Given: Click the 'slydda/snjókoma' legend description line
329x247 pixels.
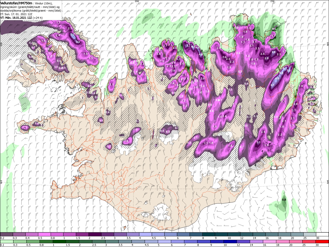Looking at the screenshot, I should pos(30,11).
